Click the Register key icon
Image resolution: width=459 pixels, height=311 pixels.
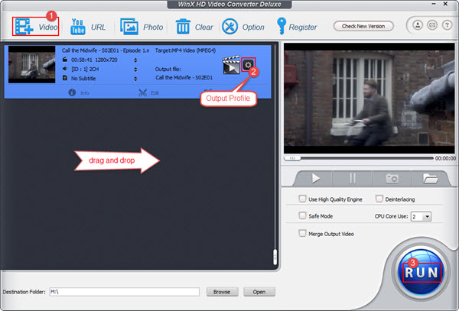(282, 26)
